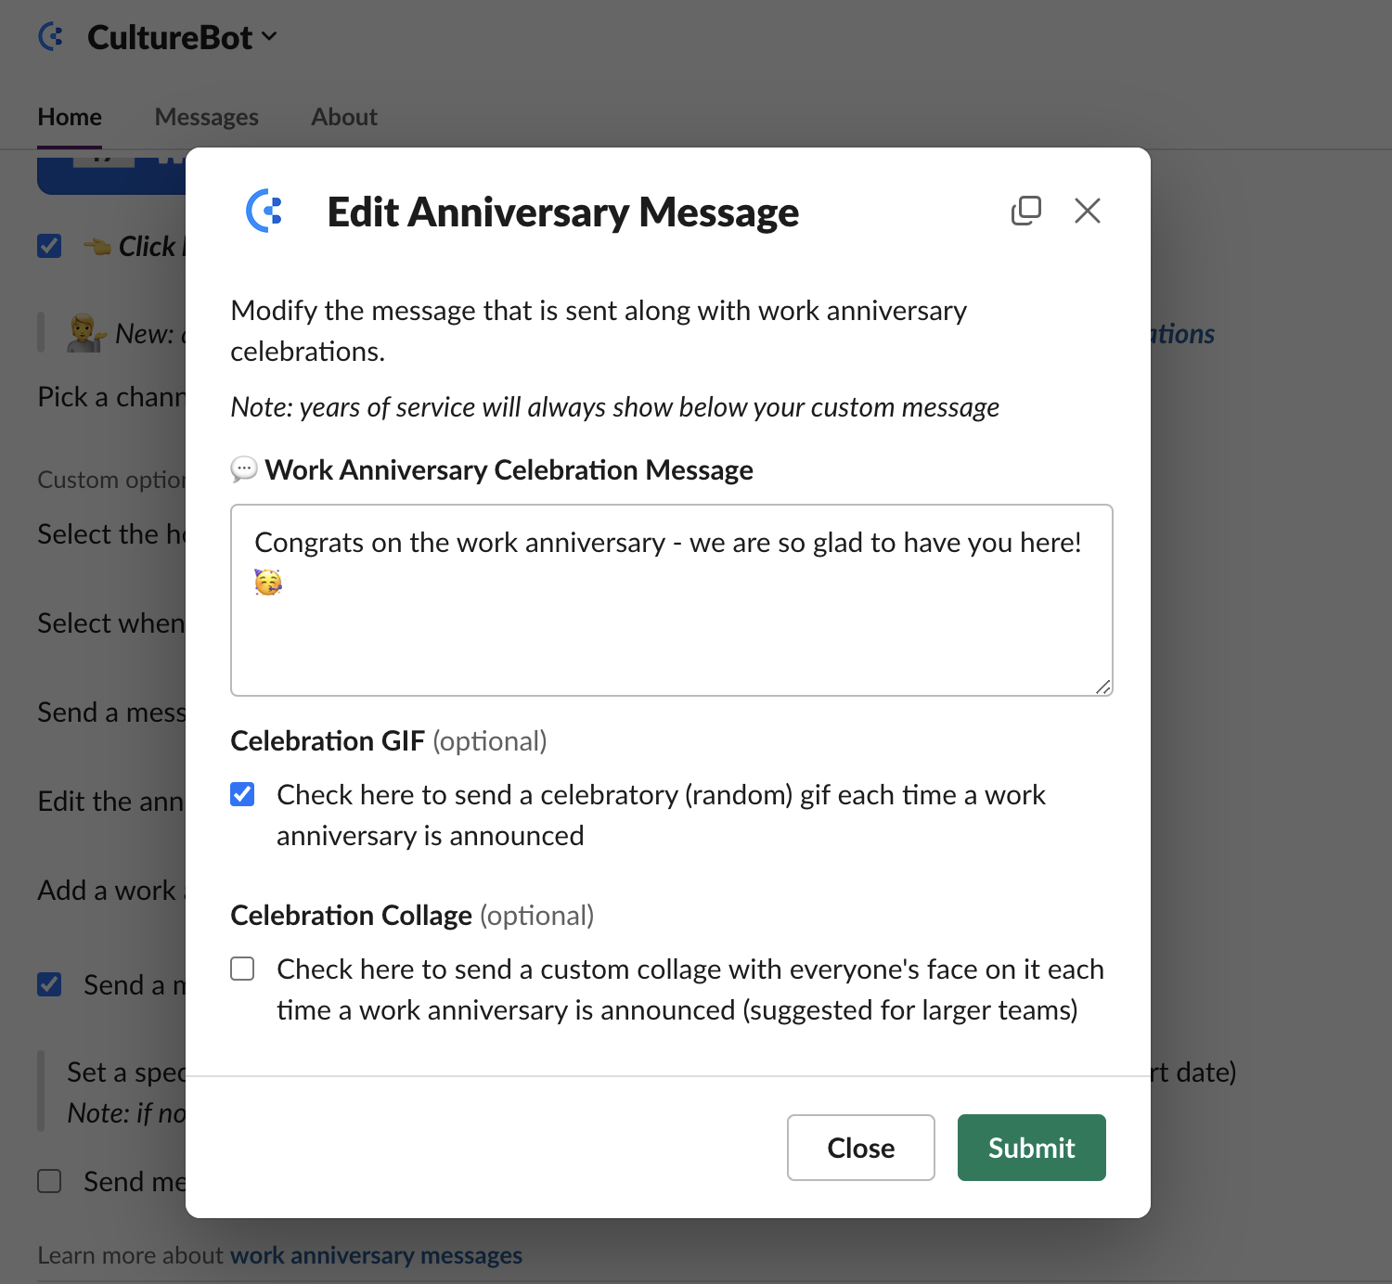Check the unchecked Send me checkbox
Viewport: 1392px width, 1284px height.
[x=49, y=1181]
